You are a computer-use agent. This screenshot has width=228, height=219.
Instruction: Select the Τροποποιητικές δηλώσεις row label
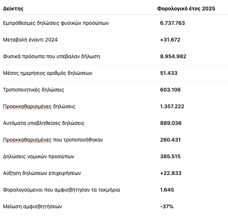click(x=33, y=90)
